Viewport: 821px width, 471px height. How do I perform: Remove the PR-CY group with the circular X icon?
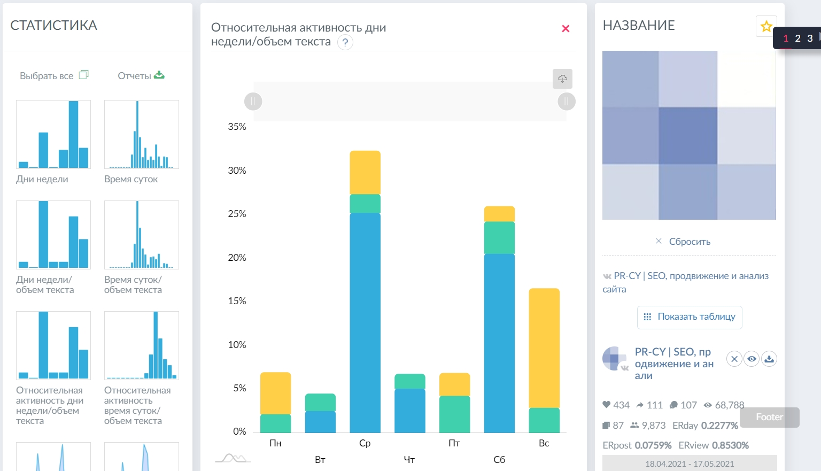pos(734,359)
